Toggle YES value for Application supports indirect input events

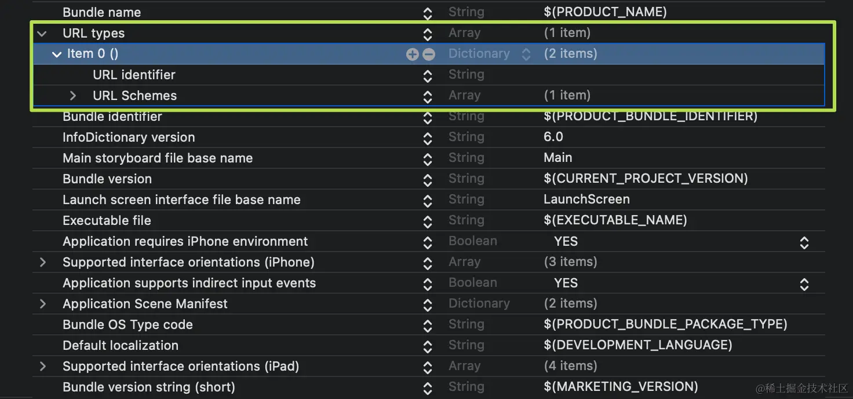[x=804, y=283]
